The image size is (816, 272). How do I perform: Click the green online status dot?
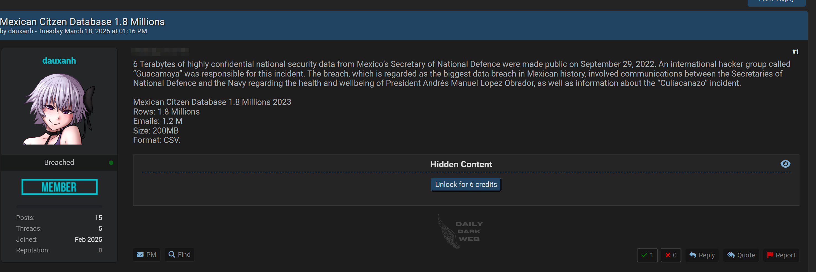point(111,163)
